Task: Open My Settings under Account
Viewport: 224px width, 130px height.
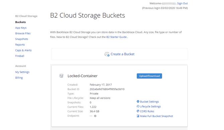Action: pos(22,72)
